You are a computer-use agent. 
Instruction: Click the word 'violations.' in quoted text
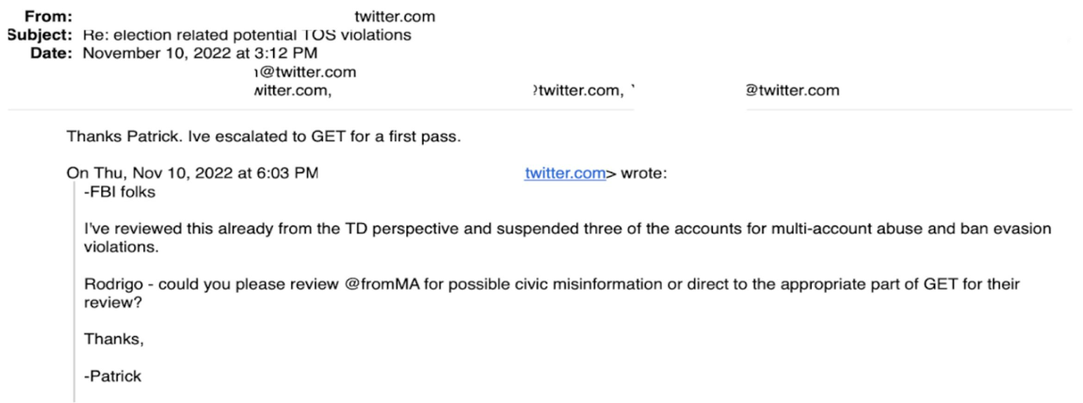[x=115, y=247]
